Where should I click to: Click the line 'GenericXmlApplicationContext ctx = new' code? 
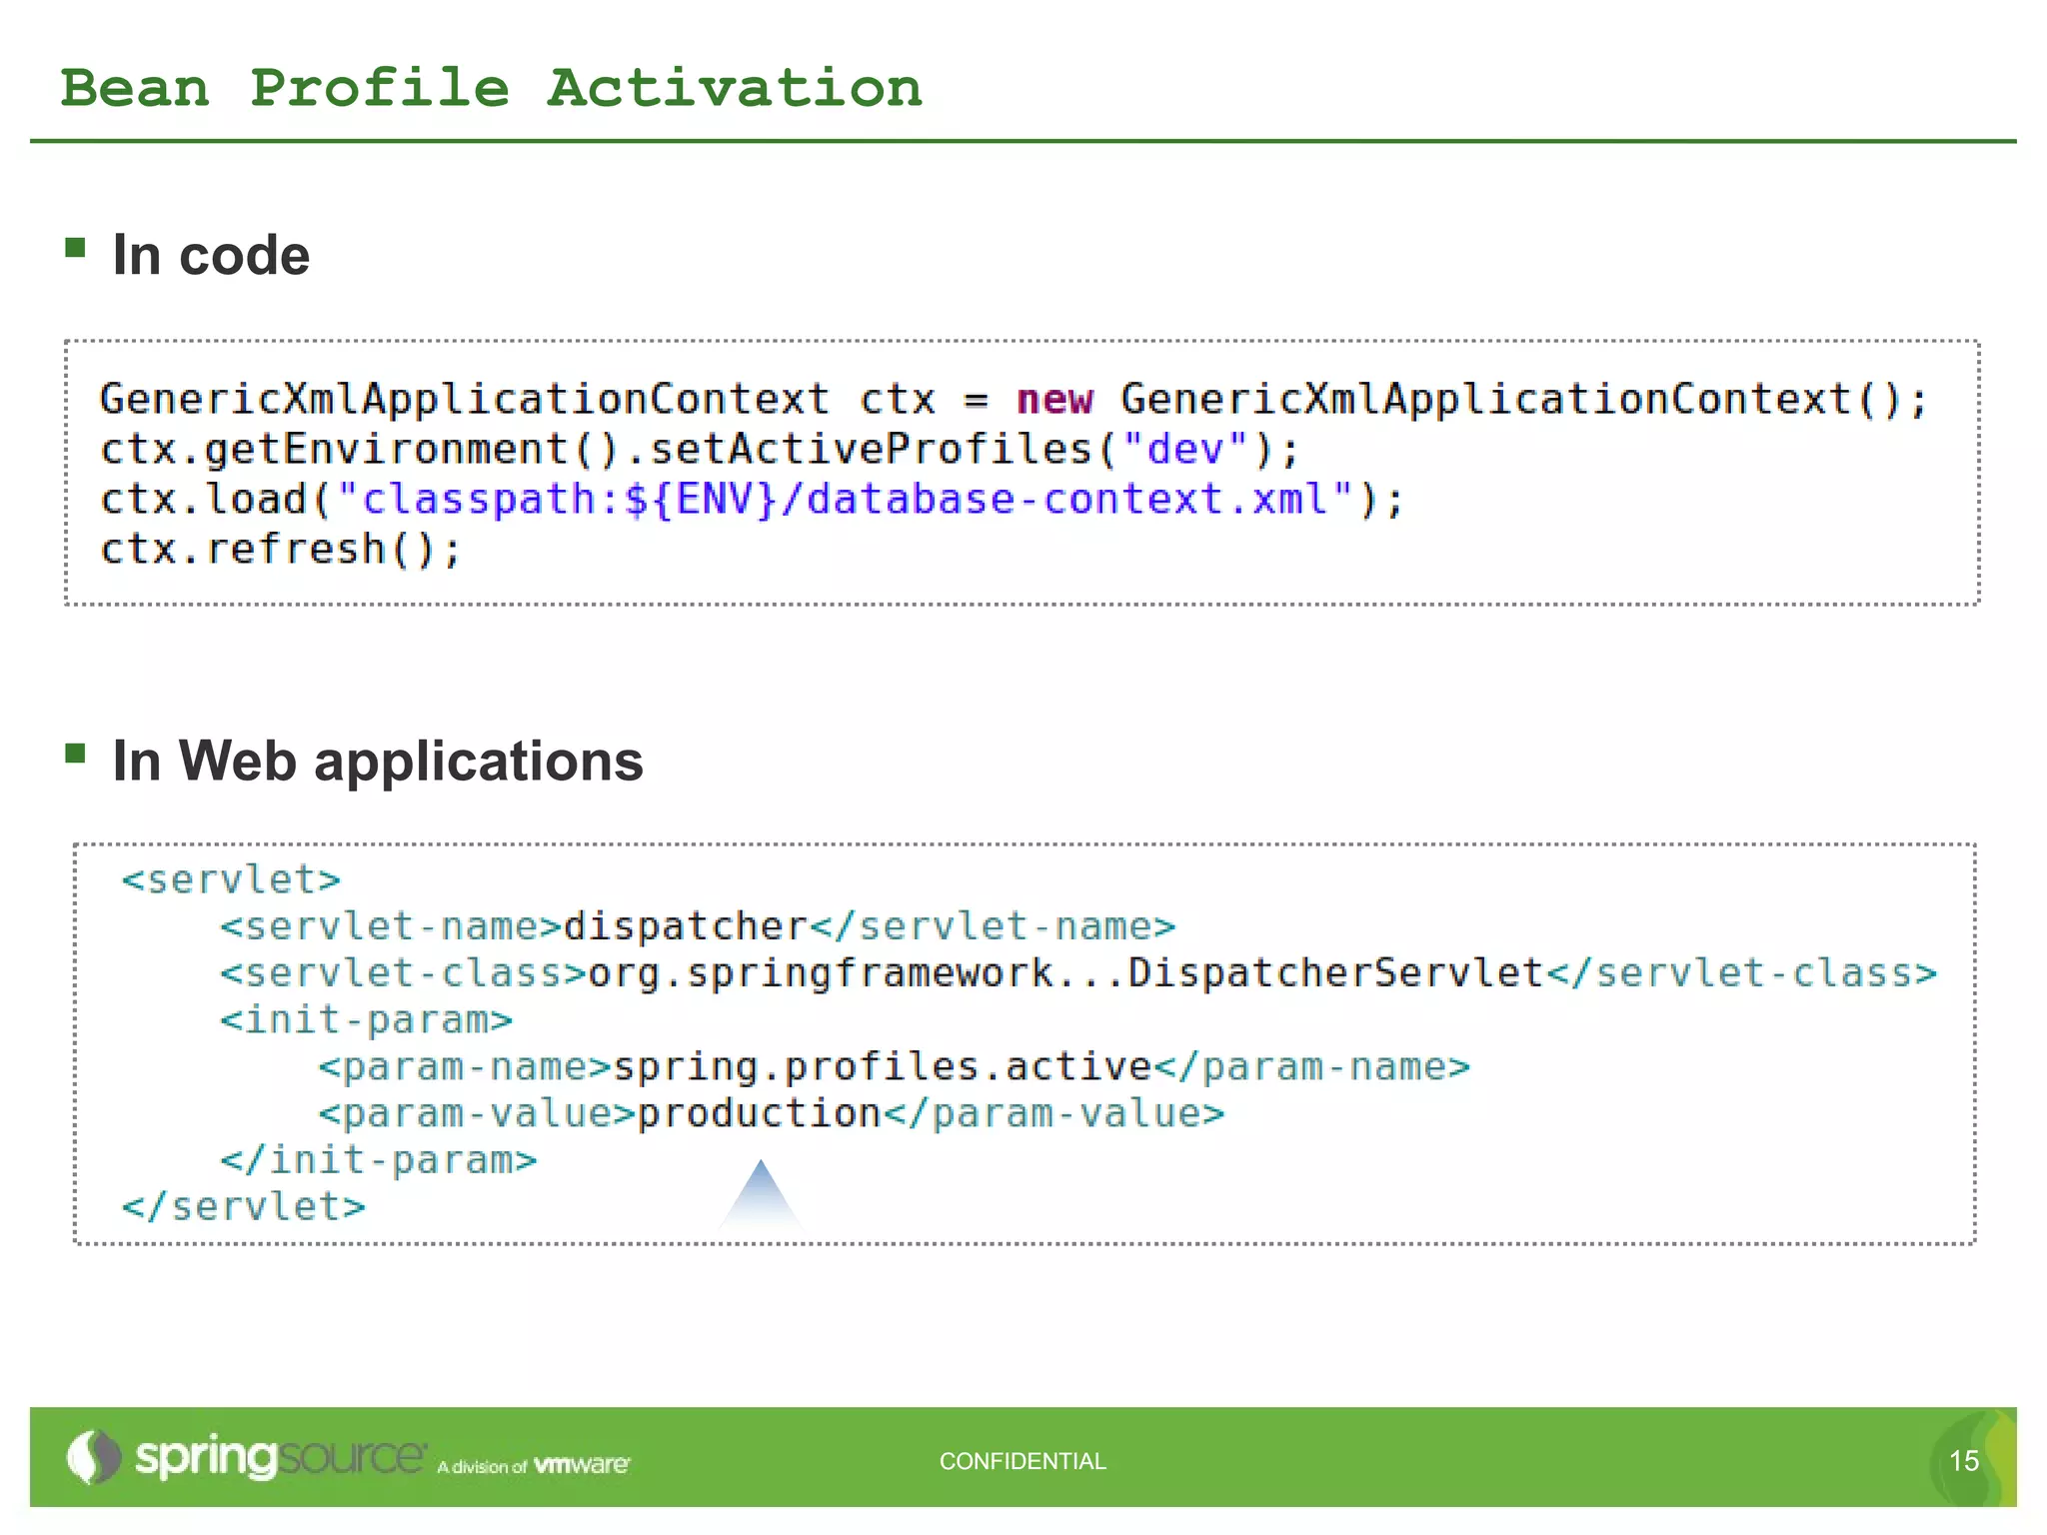coord(1013,400)
